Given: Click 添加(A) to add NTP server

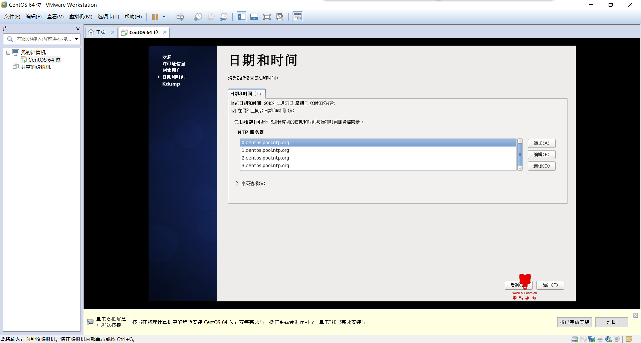Looking at the screenshot, I should (x=541, y=143).
